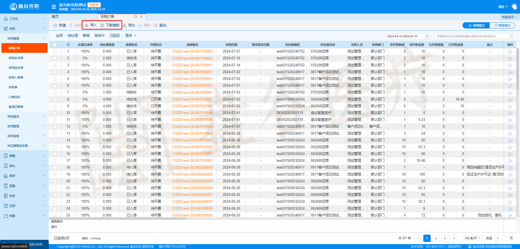Click the 销售 sidebar icon
Screen dimensions: 520x249
point(6,156)
